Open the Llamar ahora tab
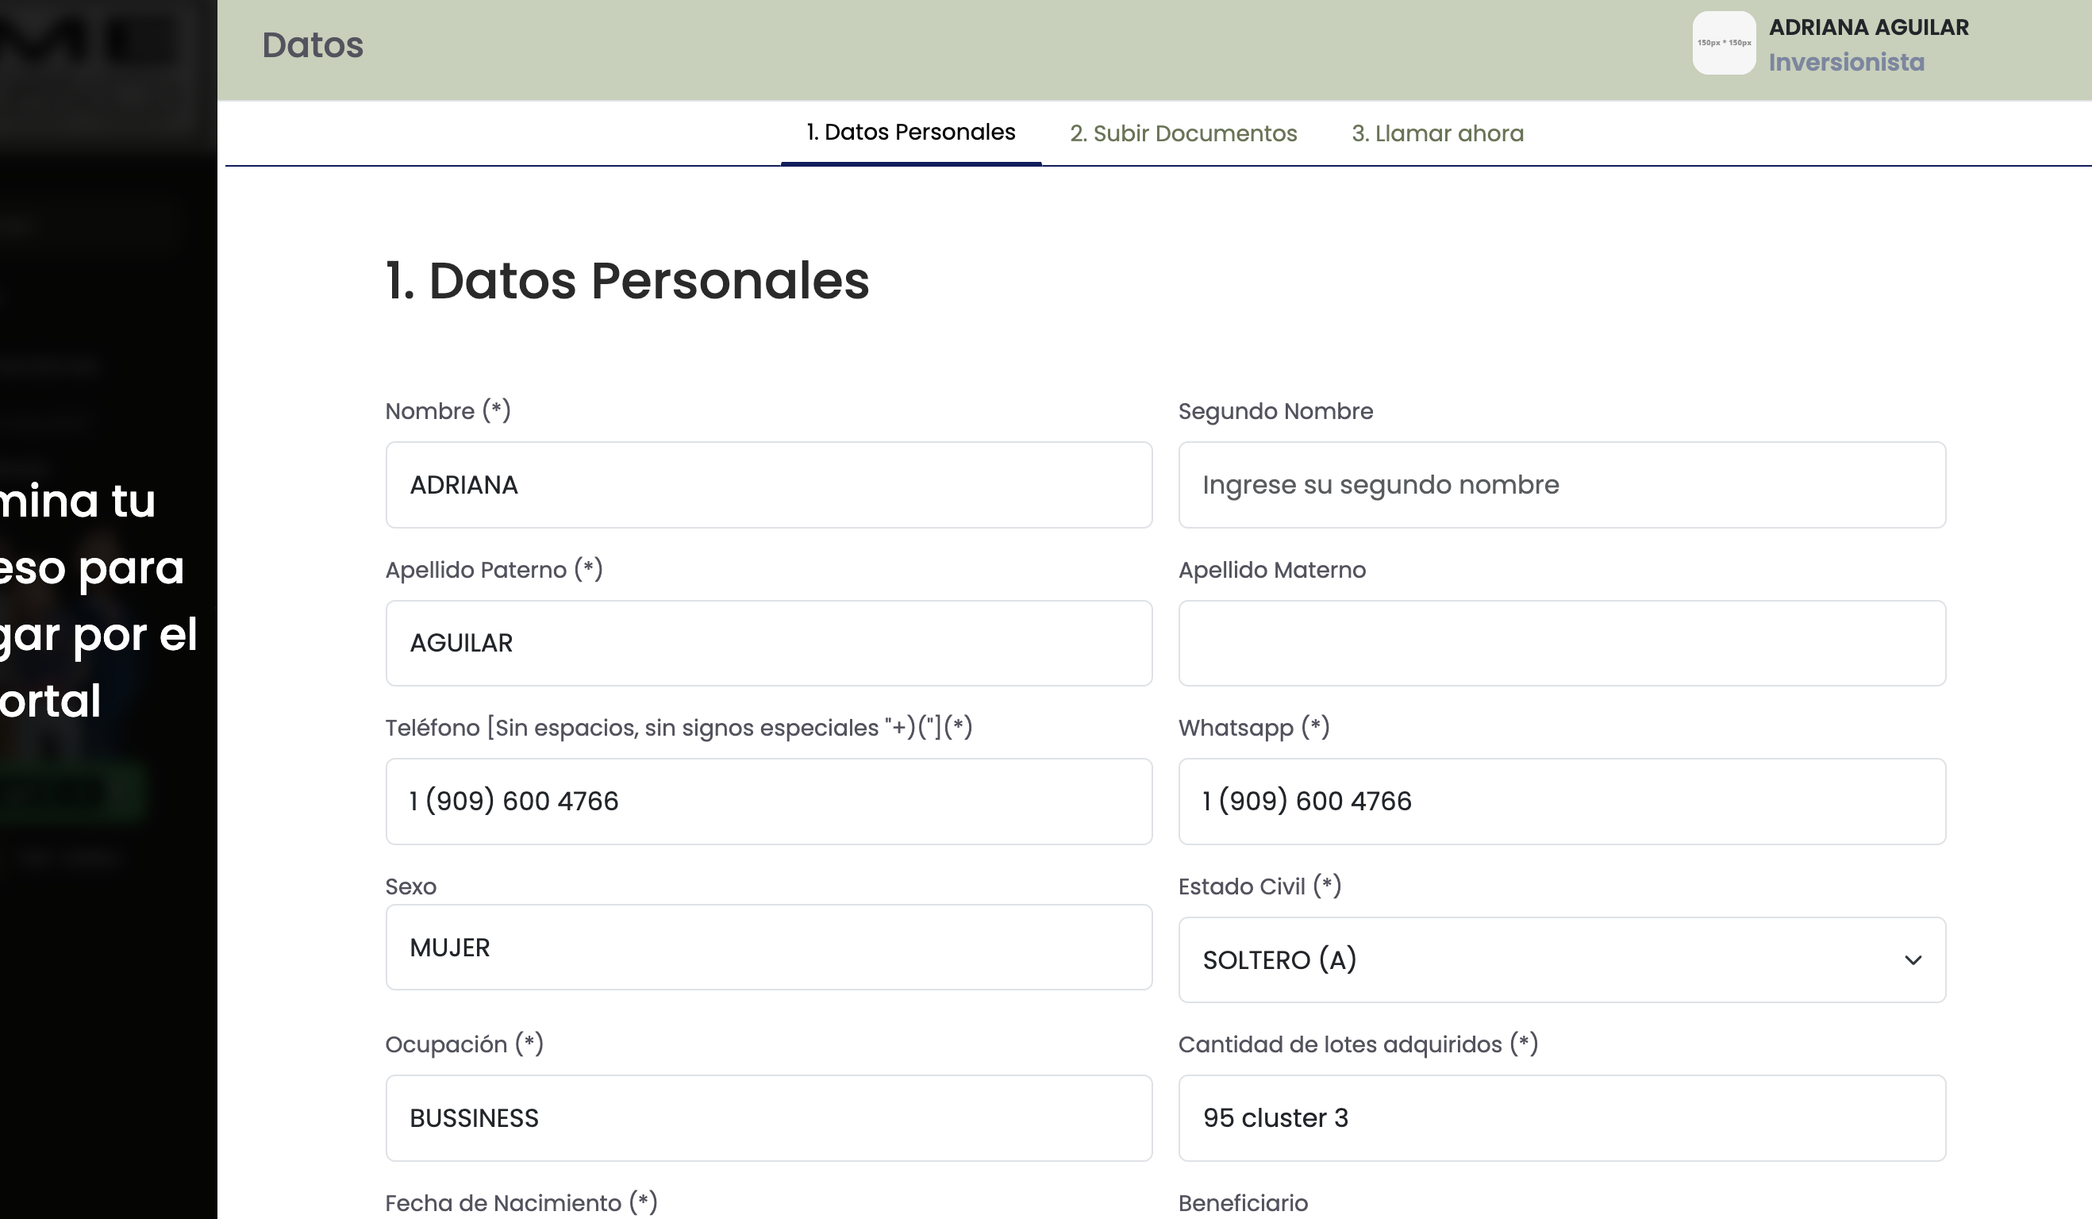 pos(1437,133)
